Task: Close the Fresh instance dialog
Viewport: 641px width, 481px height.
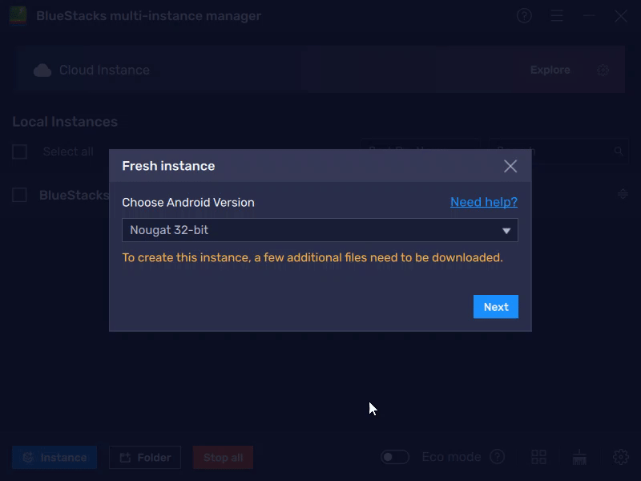Action: tap(510, 166)
